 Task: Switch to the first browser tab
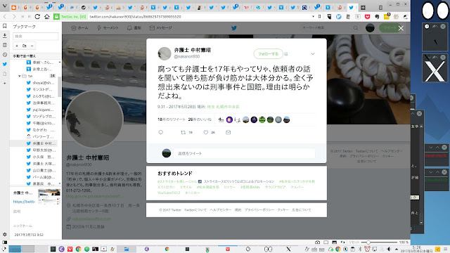[x=14, y=8]
